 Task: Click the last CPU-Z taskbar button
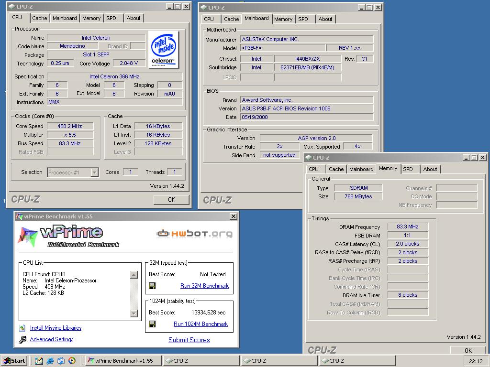click(x=357, y=361)
